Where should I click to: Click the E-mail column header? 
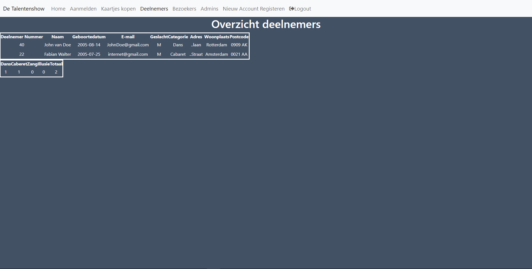tap(128, 37)
